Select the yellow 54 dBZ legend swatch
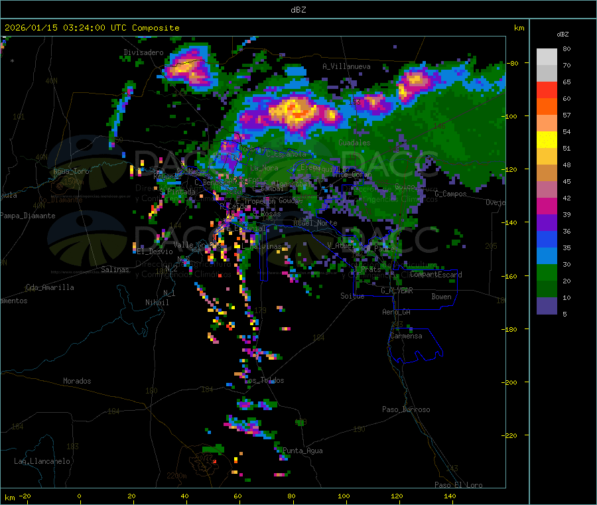Image resolution: width=597 pixels, height=505 pixels. 547,139
